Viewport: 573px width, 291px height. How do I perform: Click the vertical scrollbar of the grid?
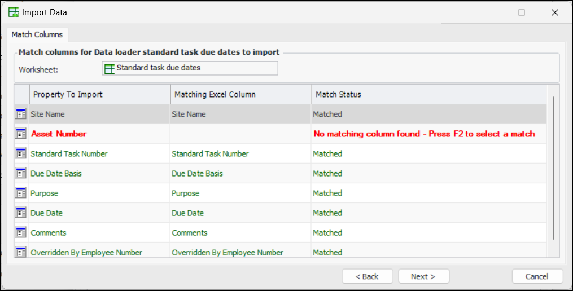pyautogui.click(x=553, y=169)
